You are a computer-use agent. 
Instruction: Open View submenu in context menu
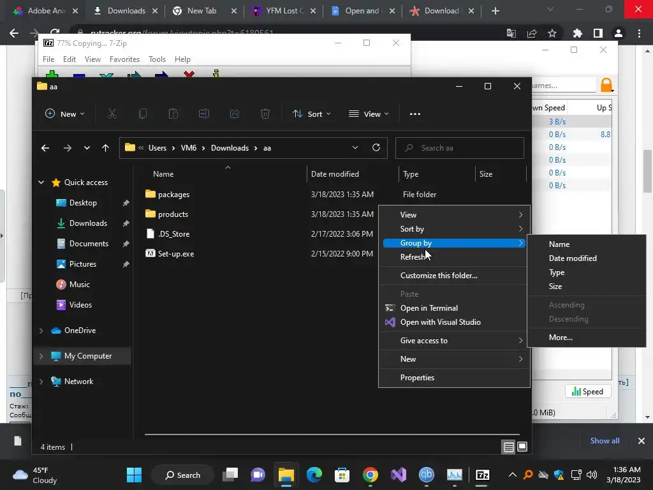tap(454, 215)
